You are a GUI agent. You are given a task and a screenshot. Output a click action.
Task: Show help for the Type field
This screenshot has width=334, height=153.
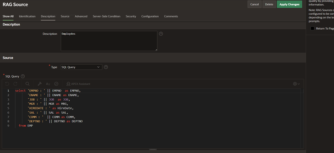tap(106, 67)
